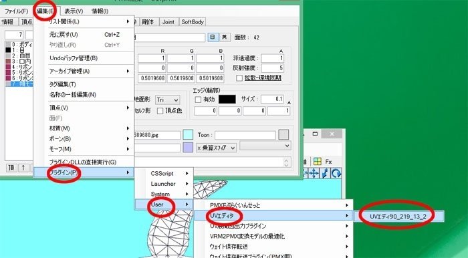Switch name language to 日
Image resolution: width=468 pixels, height=258 pixels.
[213, 37]
